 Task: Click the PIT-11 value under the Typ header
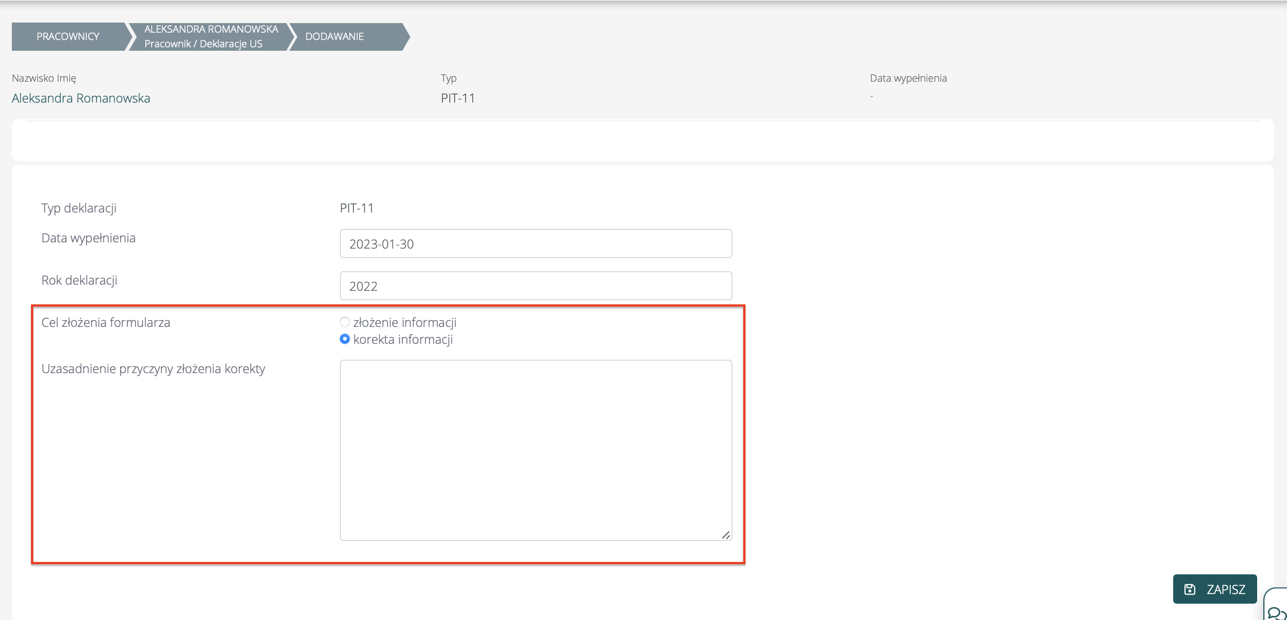tap(458, 98)
